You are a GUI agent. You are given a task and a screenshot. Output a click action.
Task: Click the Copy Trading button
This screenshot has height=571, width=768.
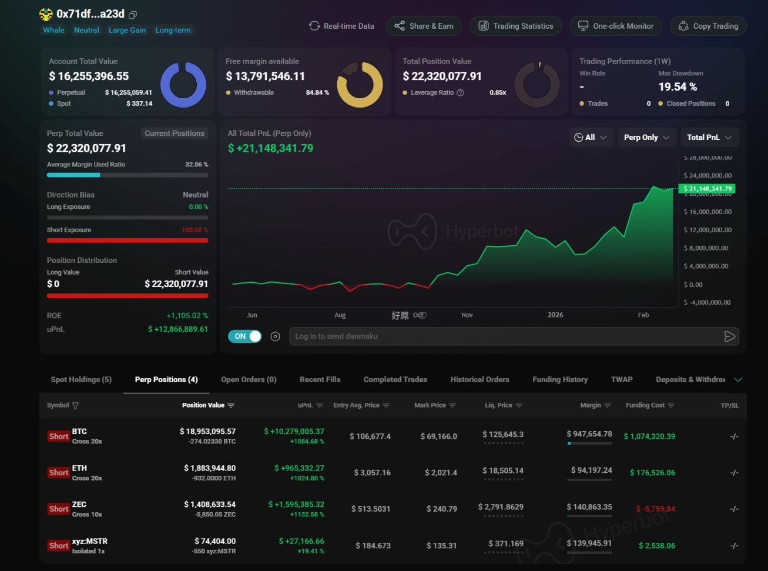click(708, 26)
